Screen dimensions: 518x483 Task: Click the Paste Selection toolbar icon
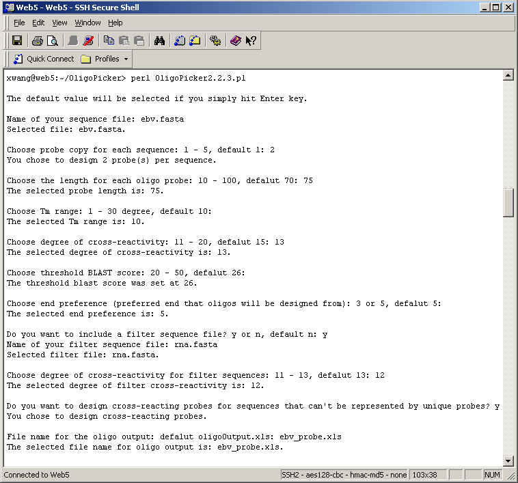(x=139, y=40)
